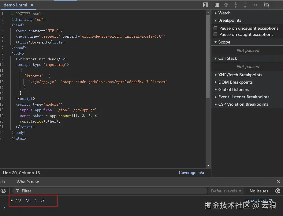Click the scrollbar up arrow

point(208,13)
